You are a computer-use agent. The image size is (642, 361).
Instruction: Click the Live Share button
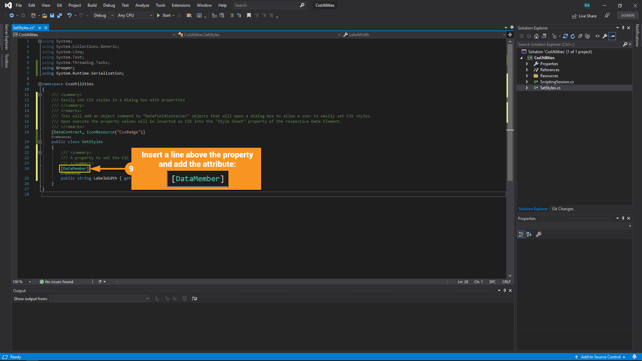[x=584, y=16]
